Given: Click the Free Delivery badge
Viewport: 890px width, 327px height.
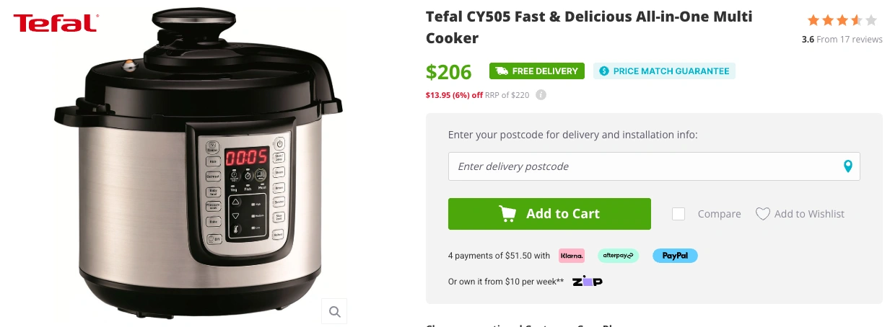Looking at the screenshot, I should point(537,71).
